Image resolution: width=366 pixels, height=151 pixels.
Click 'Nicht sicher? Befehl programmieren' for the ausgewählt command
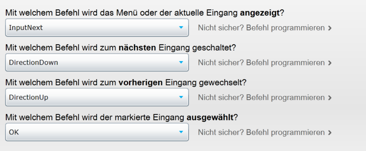(261, 132)
